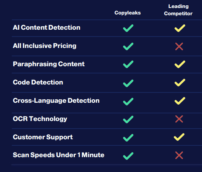The width and height of the screenshot is (202, 172).
Task: Click the green checkmark for Cross-Language Detection
Action: (x=128, y=102)
